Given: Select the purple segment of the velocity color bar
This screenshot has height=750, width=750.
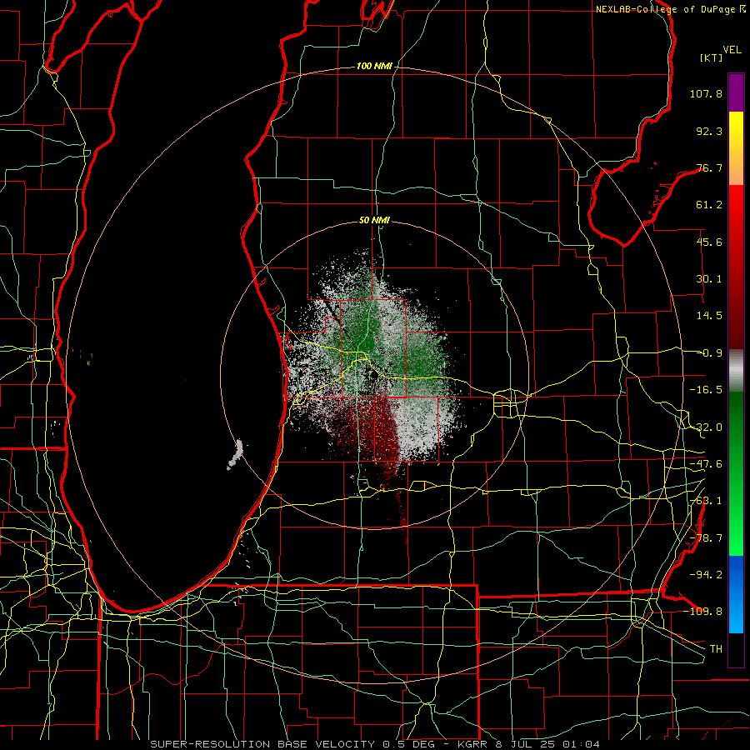Looking at the screenshot, I should pyautogui.click(x=736, y=92).
